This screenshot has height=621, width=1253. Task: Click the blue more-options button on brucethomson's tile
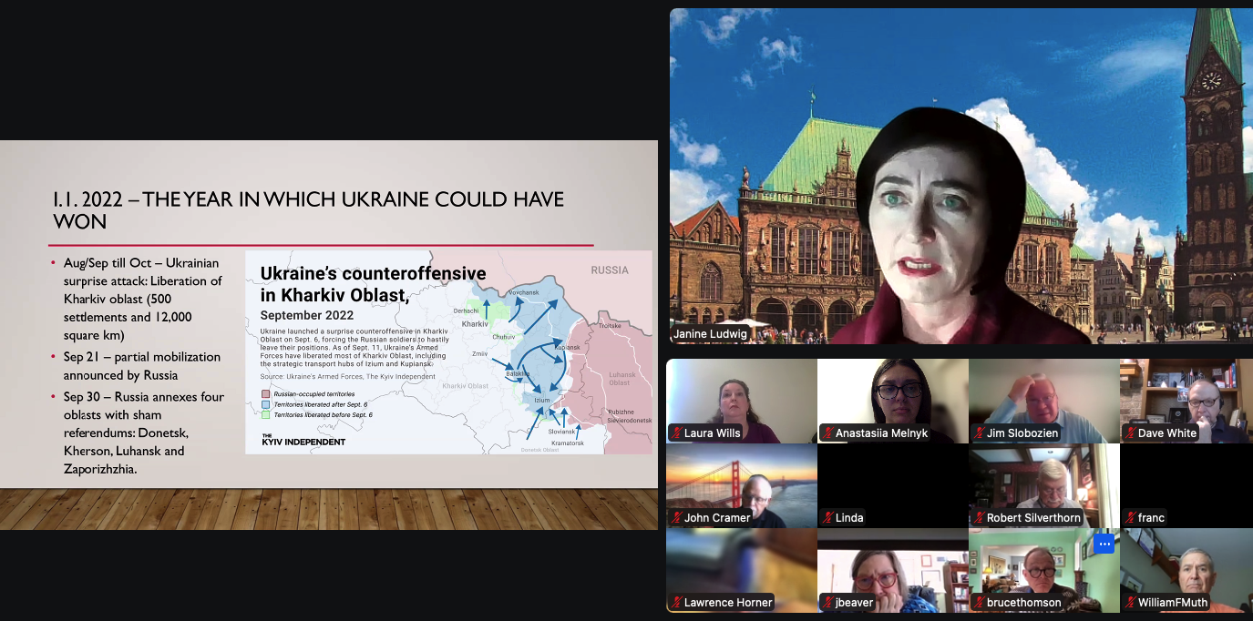coord(1104,544)
